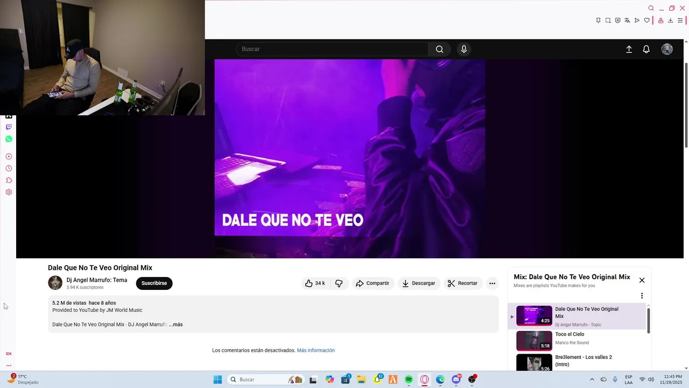689x388 pixels.
Task: Subscribe with the Suscribirse button
Action: (154, 283)
